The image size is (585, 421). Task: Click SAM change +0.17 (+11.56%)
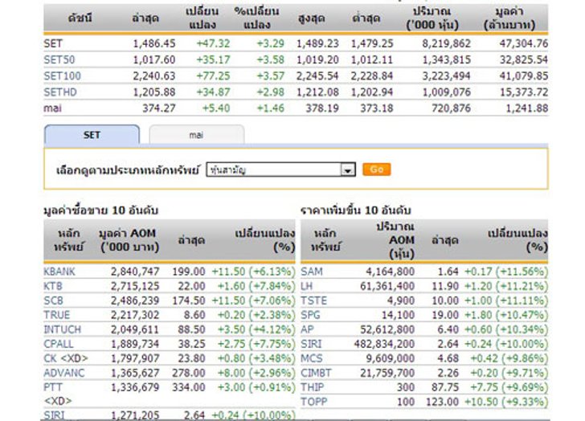point(506,272)
